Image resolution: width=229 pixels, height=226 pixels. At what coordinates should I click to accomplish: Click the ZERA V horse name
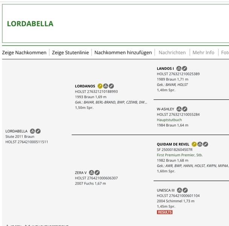[81, 173]
